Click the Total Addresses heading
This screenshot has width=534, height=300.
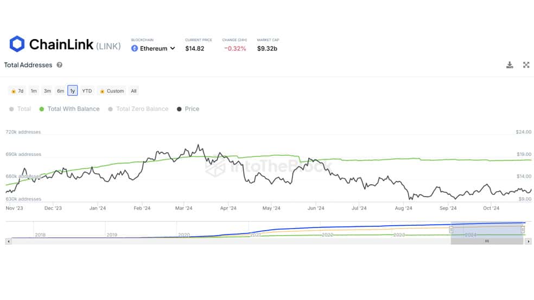pyautogui.click(x=28, y=65)
